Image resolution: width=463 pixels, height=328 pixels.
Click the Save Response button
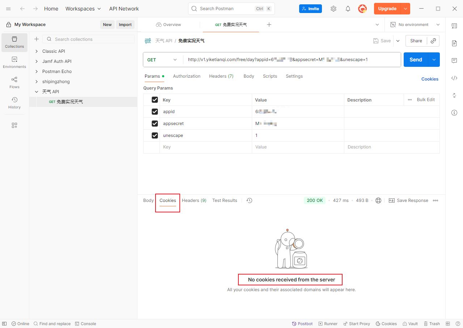tap(408, 200)
